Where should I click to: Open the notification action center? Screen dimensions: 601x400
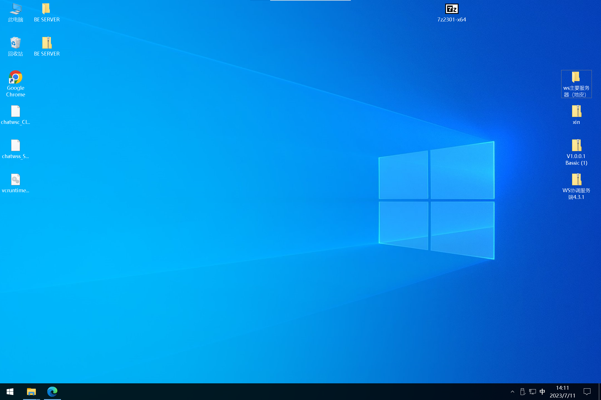click(x=587, y=392)
